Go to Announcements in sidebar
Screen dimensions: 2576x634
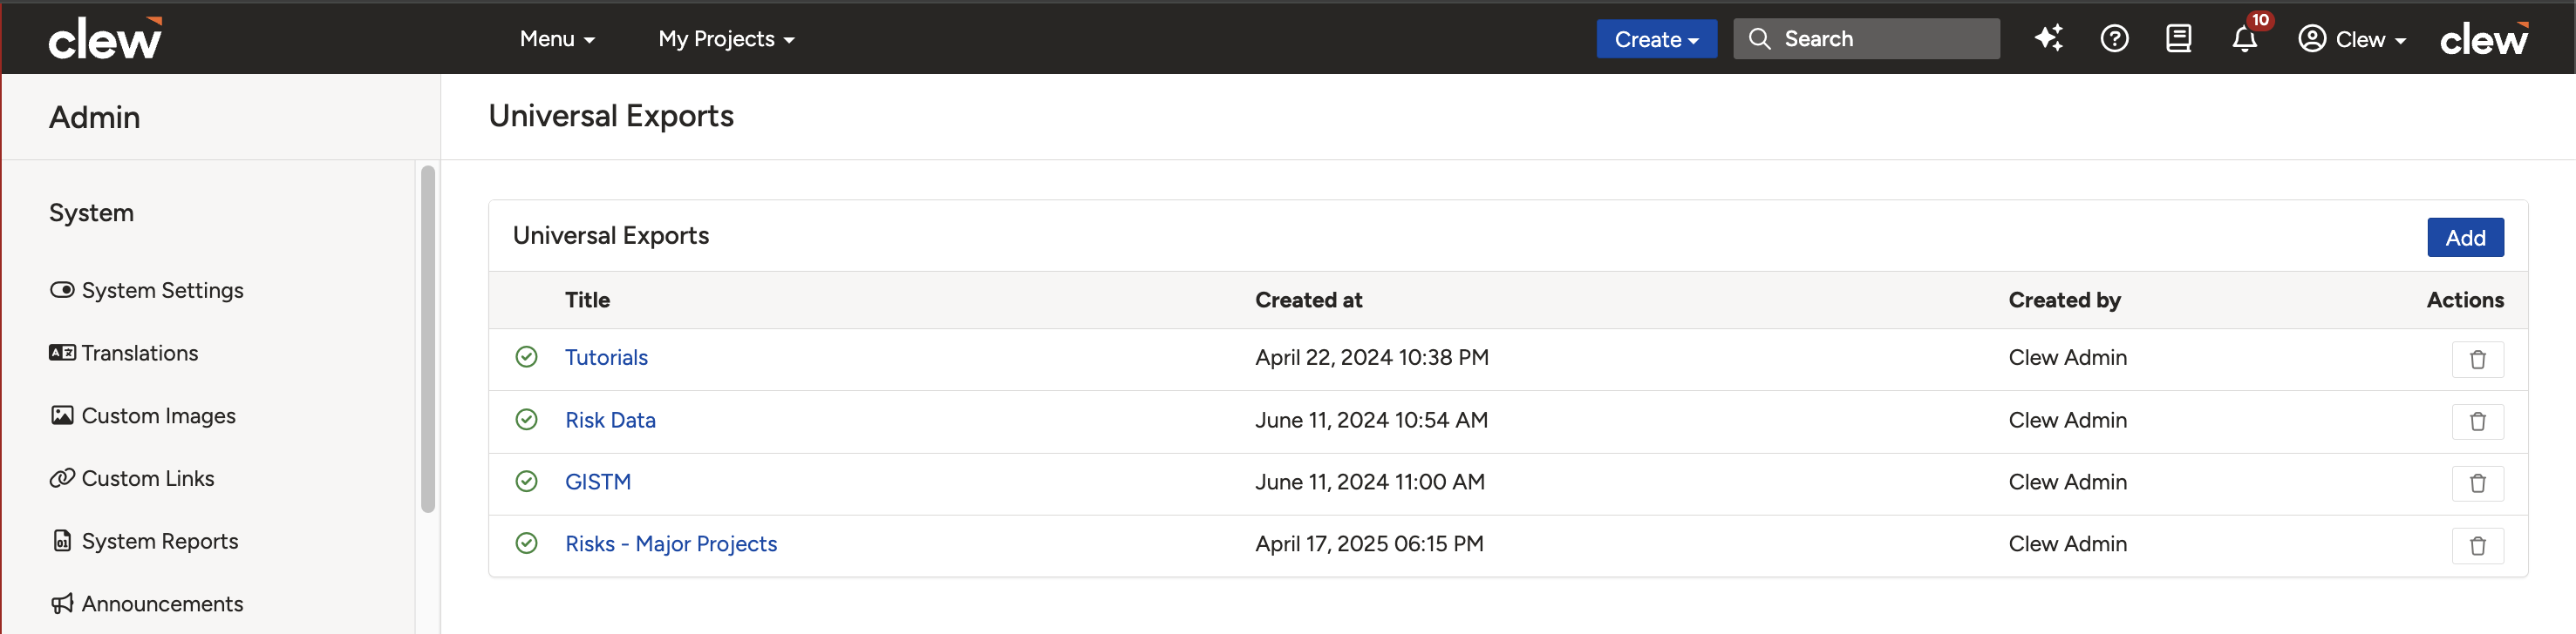(x=147, y=603)
